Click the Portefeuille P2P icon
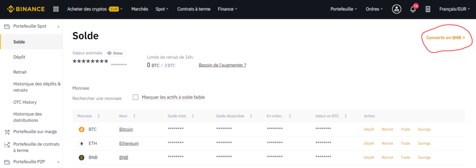 (x=7, y=162)
